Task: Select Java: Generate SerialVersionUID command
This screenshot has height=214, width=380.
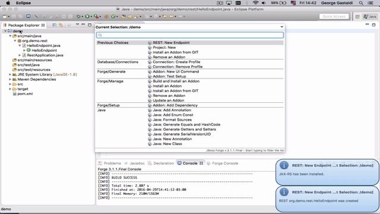Action: pos(182,134)
